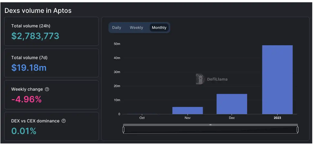Screen dimensions: 313x145
Task: Click the -4.96% weekly change value
Action: [x=26, y=99]
